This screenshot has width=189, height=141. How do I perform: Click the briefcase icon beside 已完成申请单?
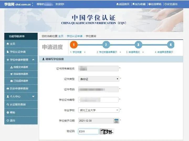[x=12, y=81]
